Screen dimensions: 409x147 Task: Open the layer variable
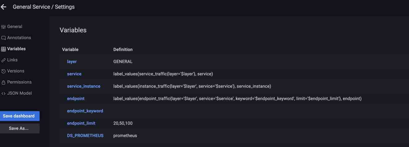(x=72, y=61)
